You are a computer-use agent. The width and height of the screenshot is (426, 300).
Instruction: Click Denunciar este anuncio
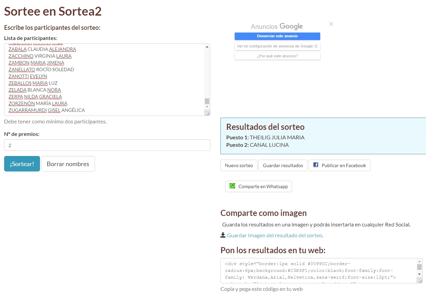pos(277,36)
